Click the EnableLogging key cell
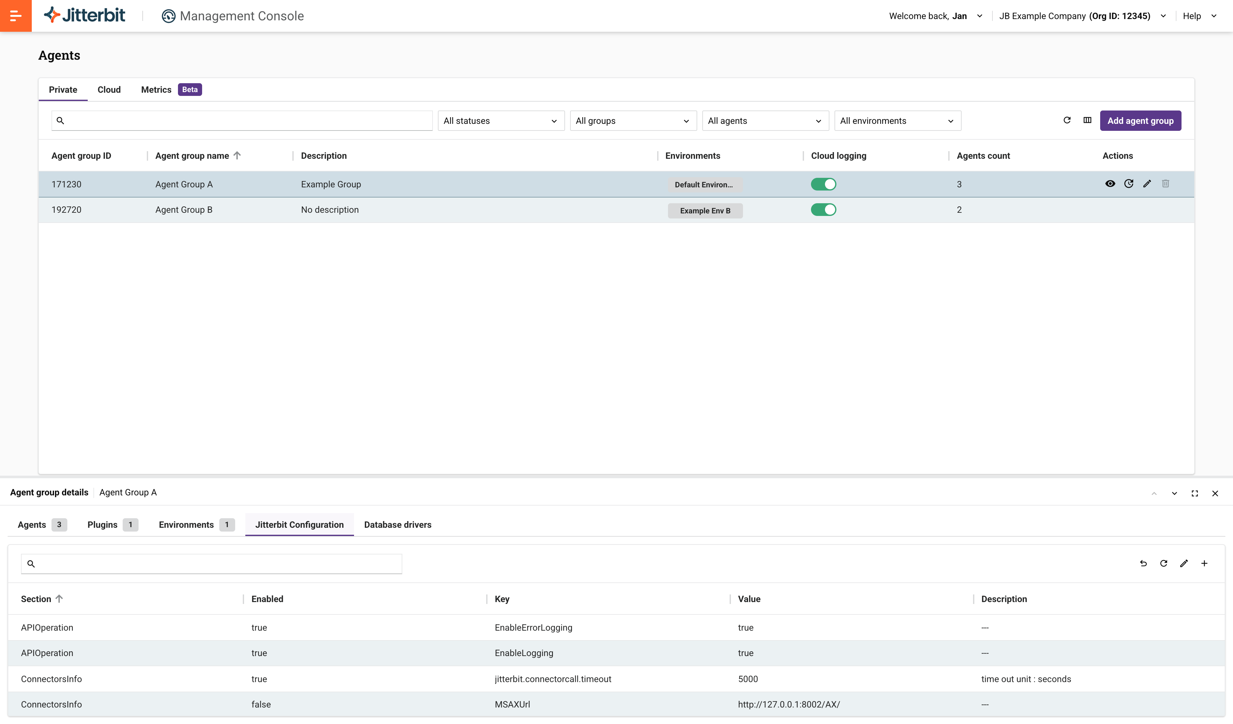Viewport: 1233px width, 724px height. [x=524, y=653]
